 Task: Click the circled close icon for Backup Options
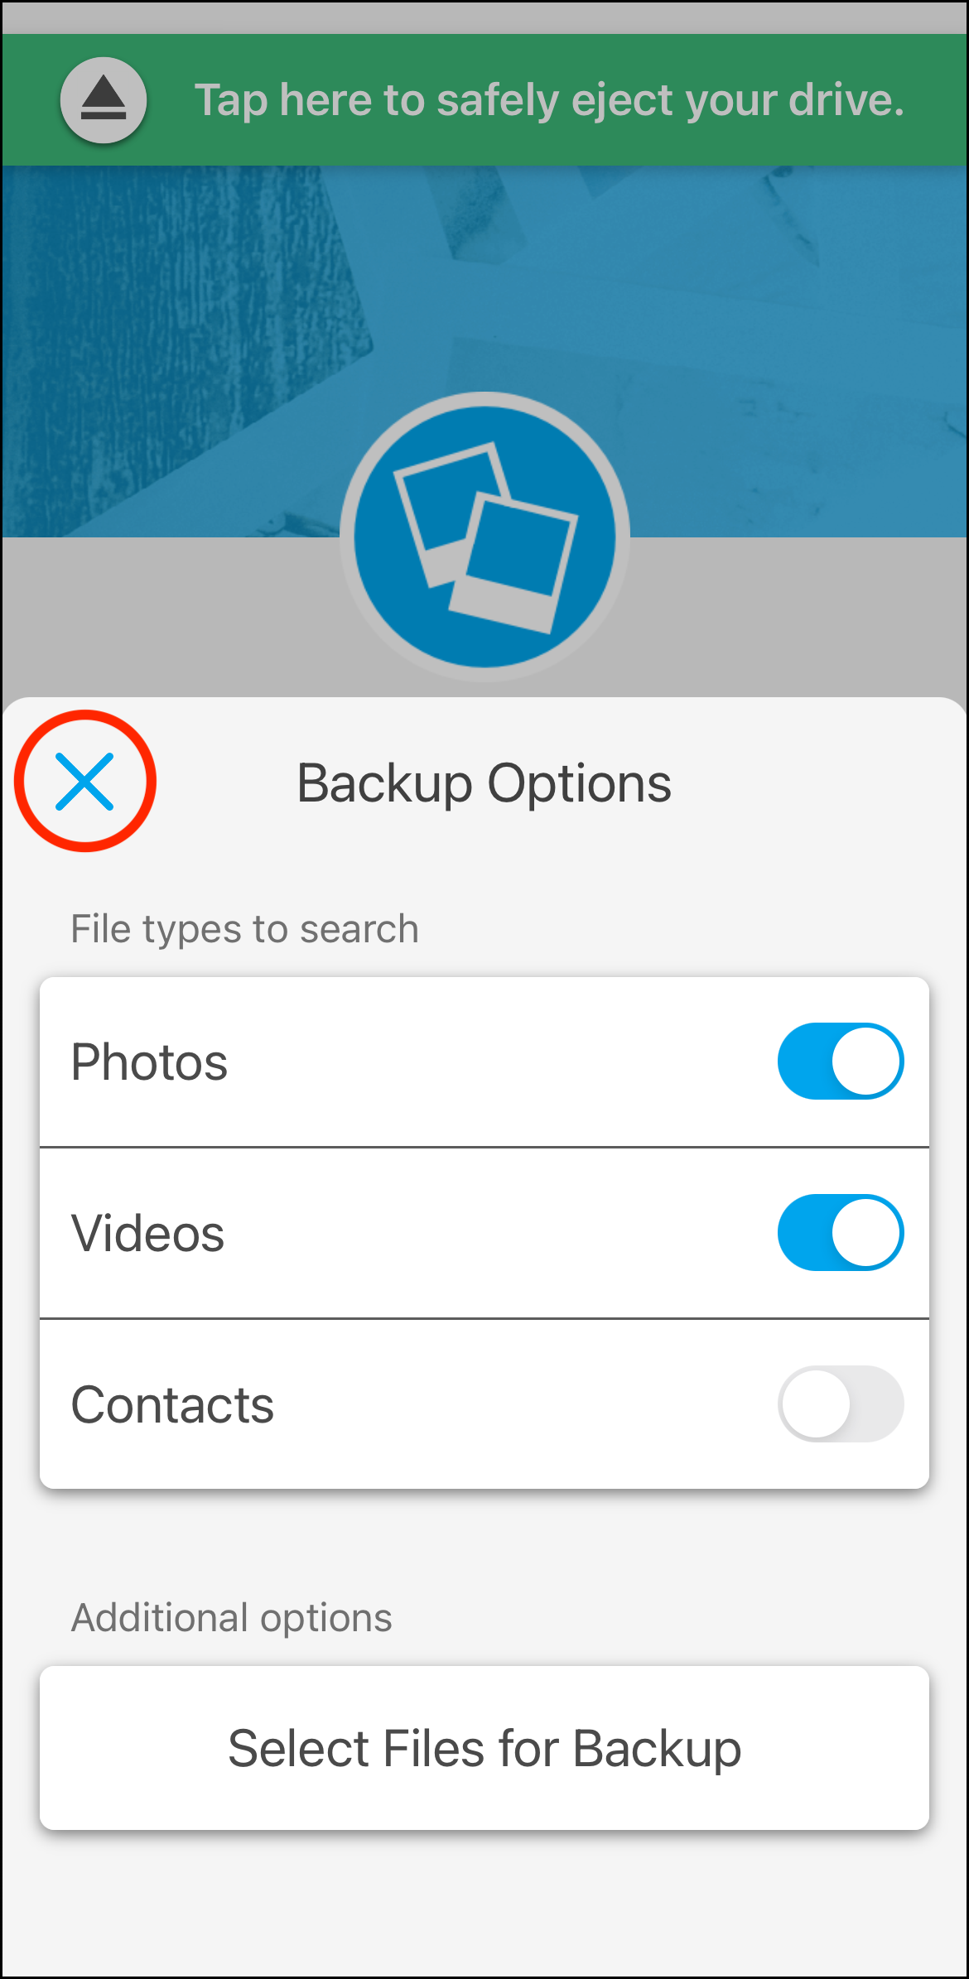(x=84, y=780)
